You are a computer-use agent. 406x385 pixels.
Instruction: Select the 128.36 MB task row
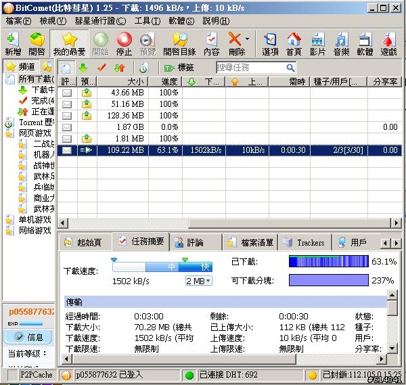(229, 116)
